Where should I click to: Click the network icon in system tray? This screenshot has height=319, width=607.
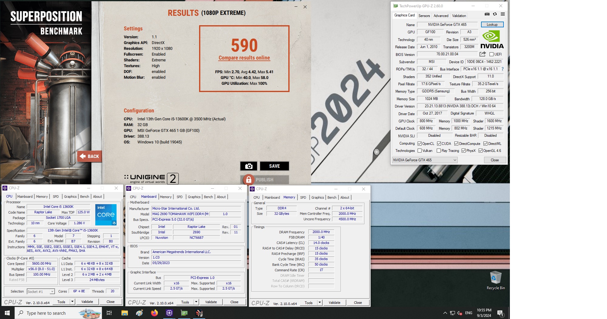coord(453,313)
